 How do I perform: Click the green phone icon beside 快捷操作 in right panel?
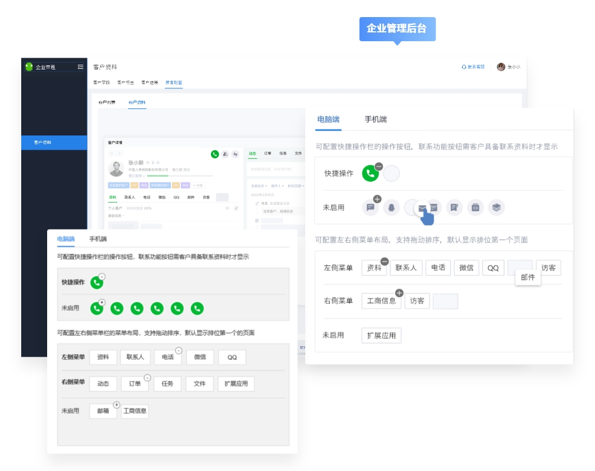click(x=371, y=174)
